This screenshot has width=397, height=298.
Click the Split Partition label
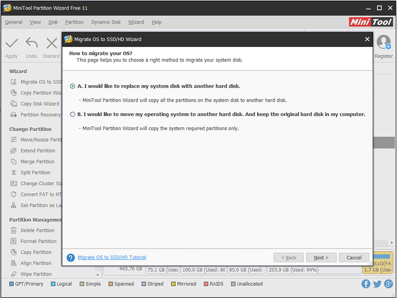click(35, 172)
